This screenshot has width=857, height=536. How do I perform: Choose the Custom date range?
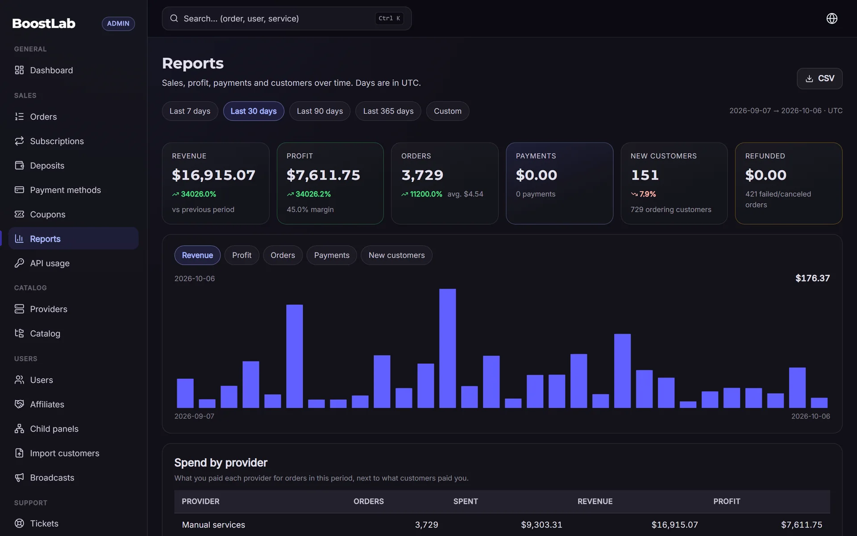448,111
